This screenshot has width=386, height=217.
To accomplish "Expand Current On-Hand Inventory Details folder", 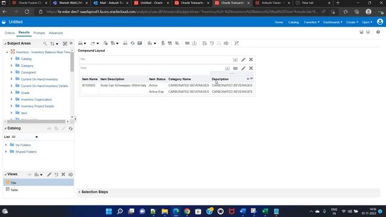I will click(11, 86).
